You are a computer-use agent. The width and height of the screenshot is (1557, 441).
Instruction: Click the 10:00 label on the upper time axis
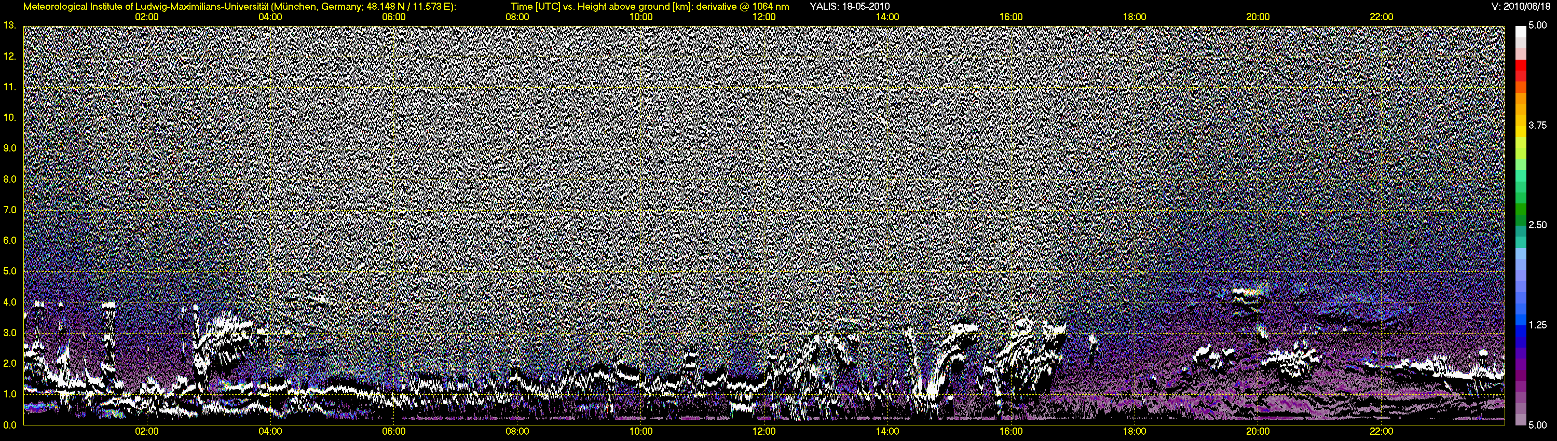coord(640,17)
